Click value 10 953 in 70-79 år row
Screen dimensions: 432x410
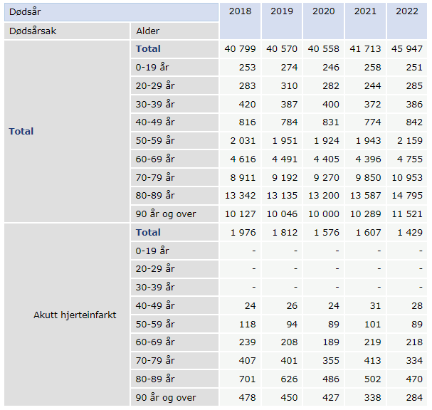point(407,177)
